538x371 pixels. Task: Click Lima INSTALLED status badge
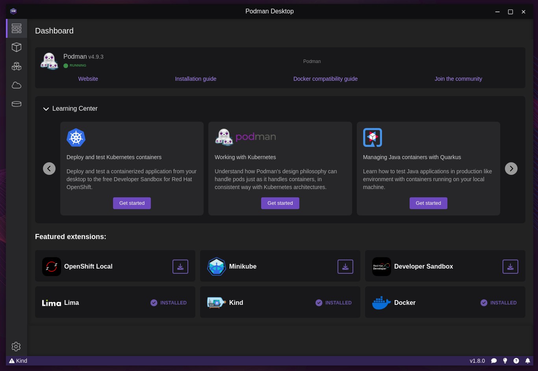[x=169, y=303]
